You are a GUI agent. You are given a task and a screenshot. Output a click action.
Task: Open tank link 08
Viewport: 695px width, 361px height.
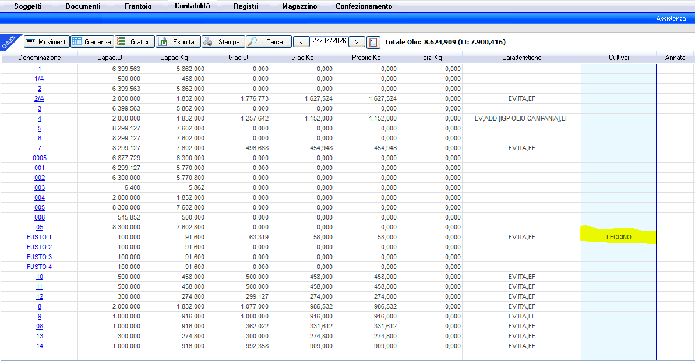(x=40, y=326)
